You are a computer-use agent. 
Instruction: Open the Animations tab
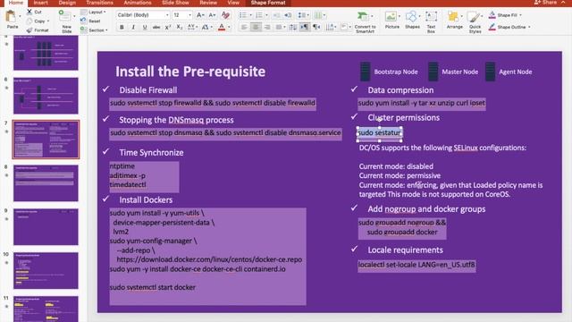[138, 3]
